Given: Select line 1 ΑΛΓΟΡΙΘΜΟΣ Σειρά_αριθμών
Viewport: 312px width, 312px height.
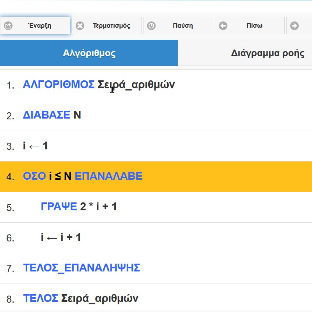Looking at the screenshot, I should [156, 85].
